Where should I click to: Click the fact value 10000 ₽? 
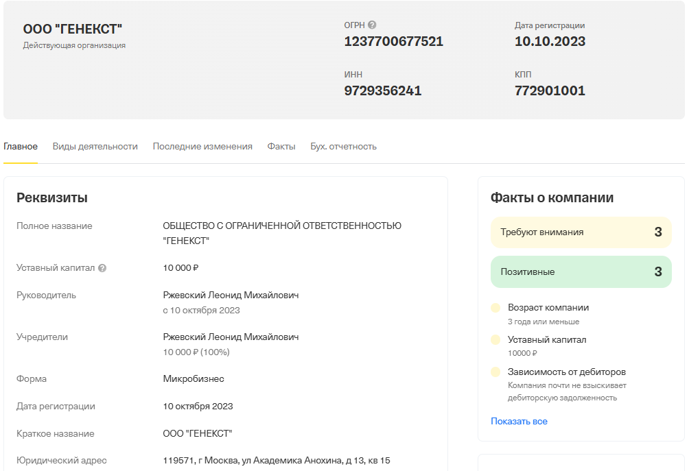click(522, 353)
